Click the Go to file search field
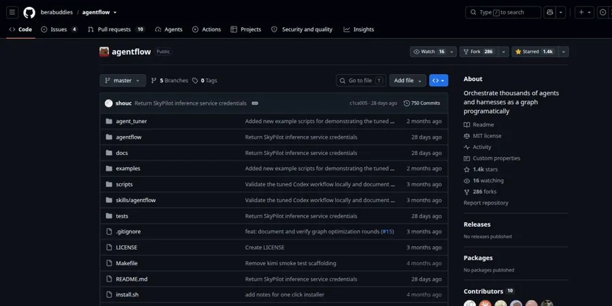 (361, 80)
